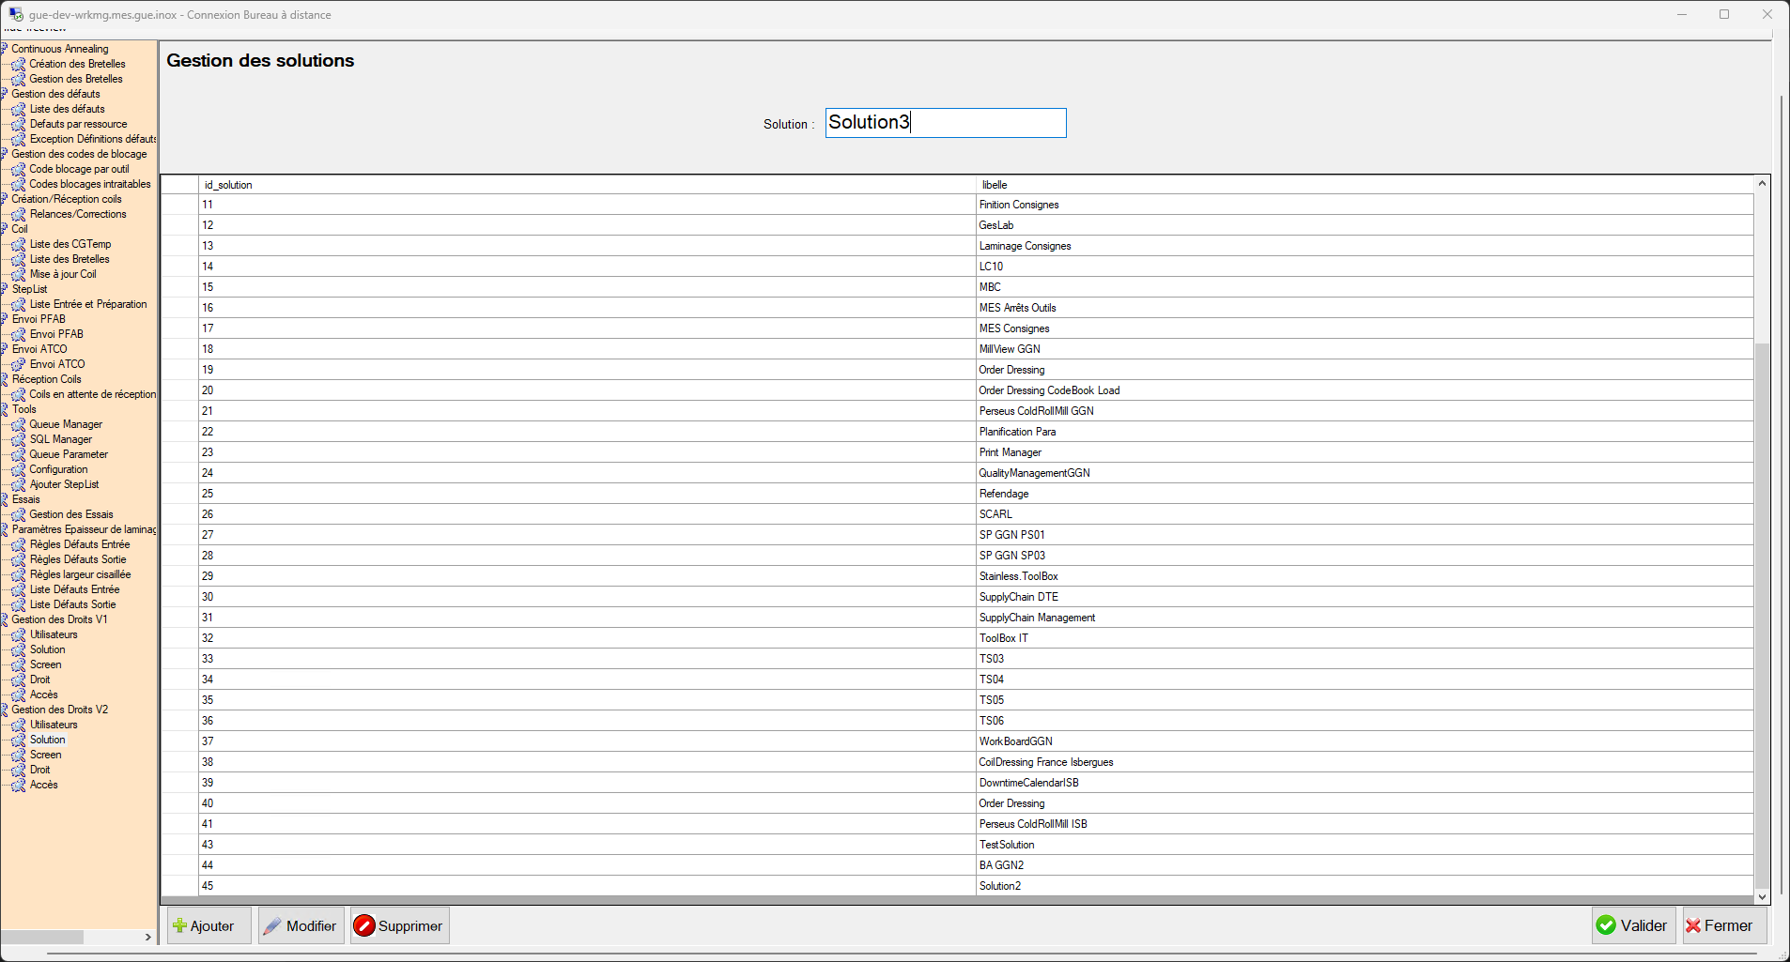Click the Solution text input field
This screenshot has width=1790, height=962.
coord(945,123)
